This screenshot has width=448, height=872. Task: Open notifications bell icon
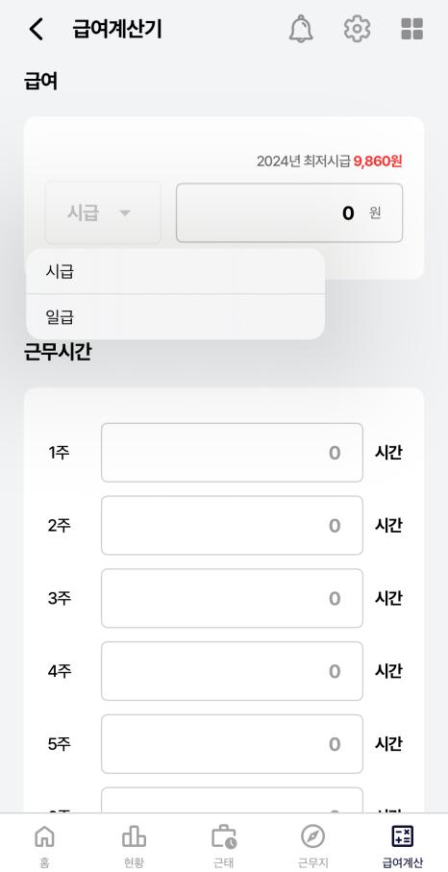pyautogui.click(x=301, y=29)
